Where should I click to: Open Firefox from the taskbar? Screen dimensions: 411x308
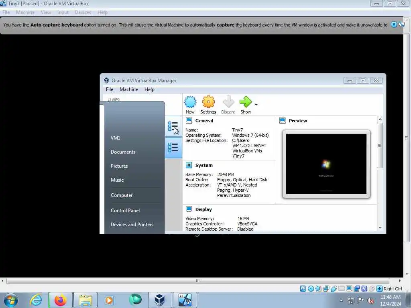point(61,300)
